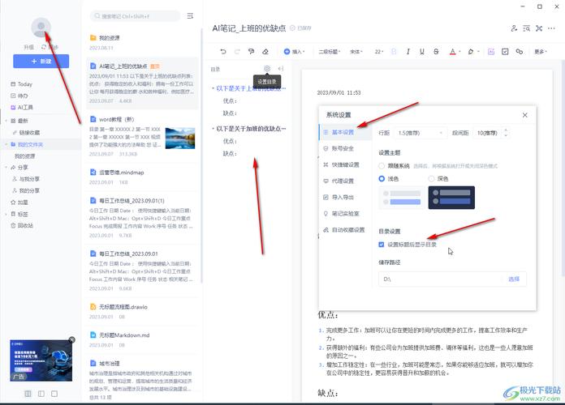
Task: Select the follow-system theme radio
Action: [382, 166]
